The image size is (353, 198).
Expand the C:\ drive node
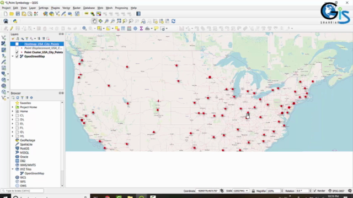(x=13, y=116)
